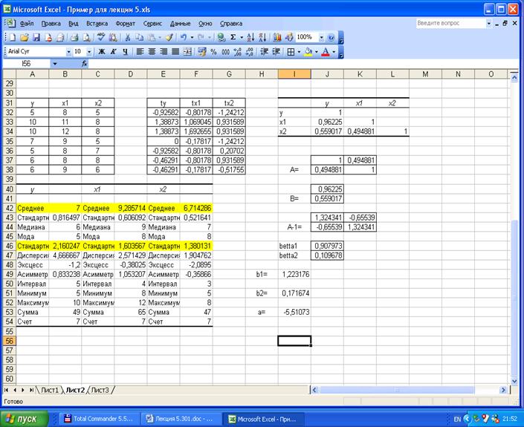Increase decimal places
Image resolution: width=524 pixels, height=427 pixels.
tap(238, 52)
